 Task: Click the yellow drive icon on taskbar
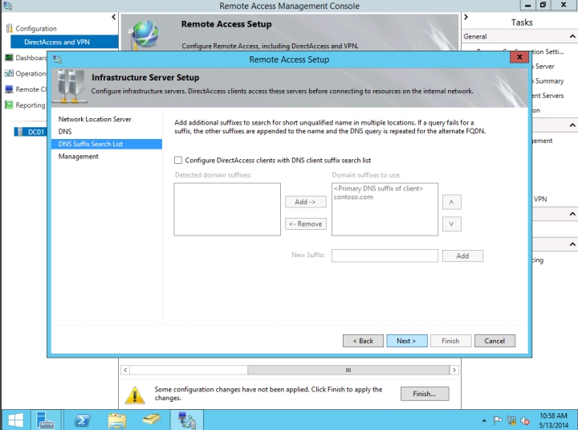(x=152, y=420)
